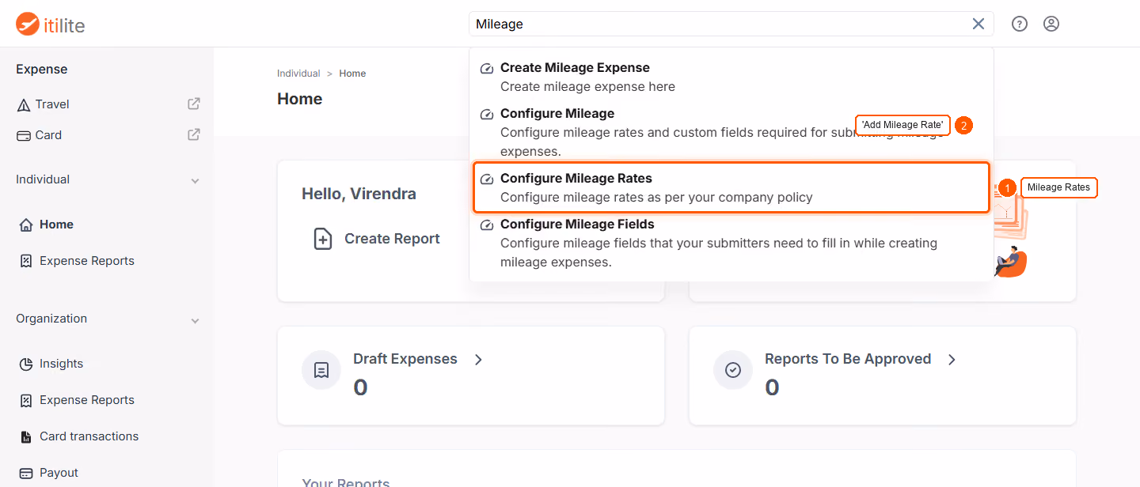Open Reports To Be Approved card
1140x487 pixels.
coord(883,376)
